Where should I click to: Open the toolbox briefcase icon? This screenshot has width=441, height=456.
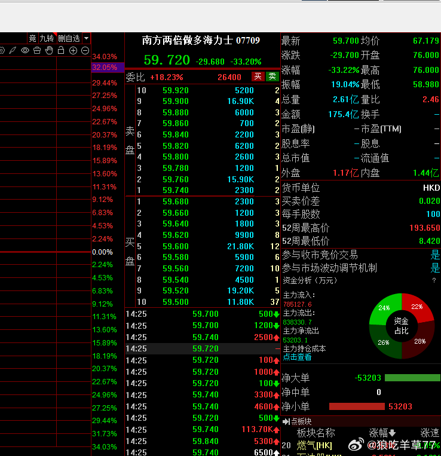pyautogui.click(x=37, y=51)
